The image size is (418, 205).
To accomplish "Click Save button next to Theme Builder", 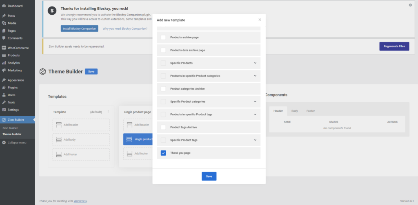I will click(x=91, y=71).
